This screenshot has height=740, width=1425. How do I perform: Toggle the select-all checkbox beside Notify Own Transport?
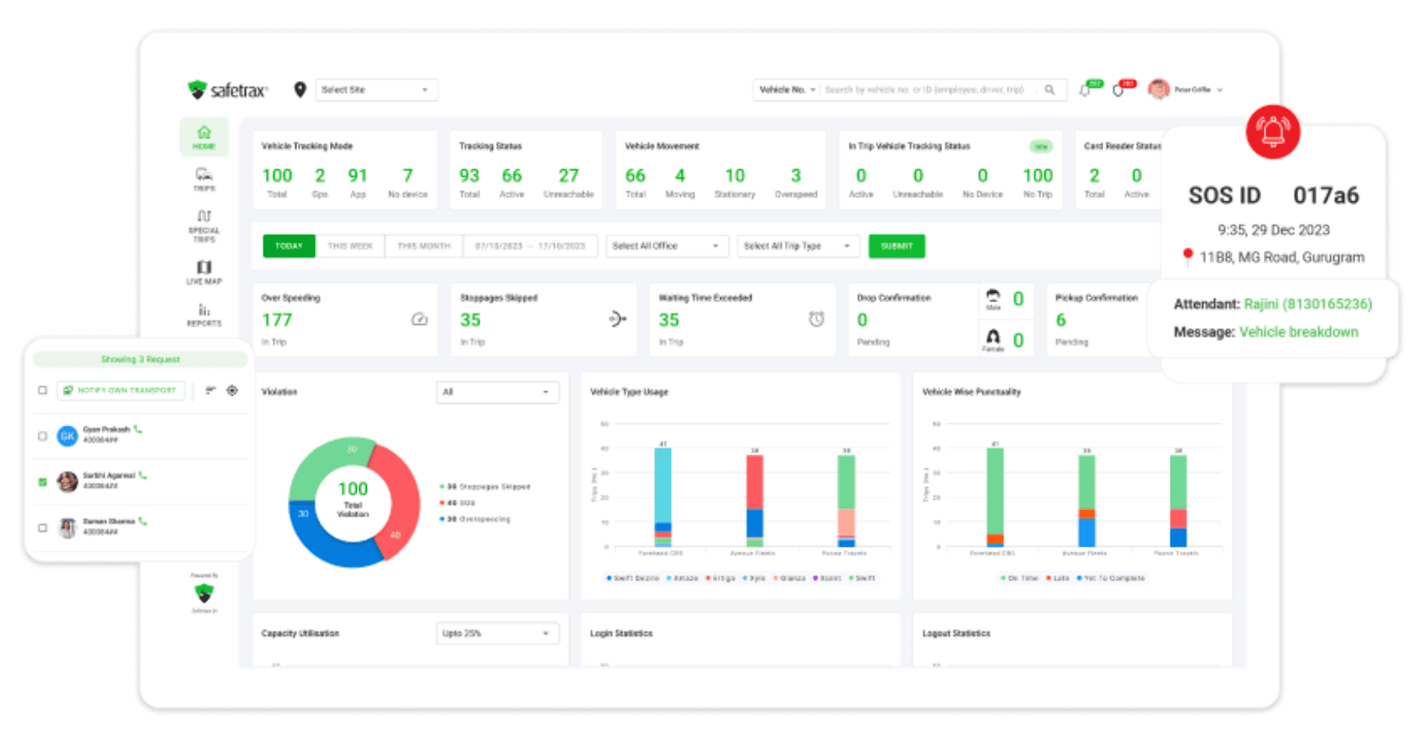tap(43, 390)
